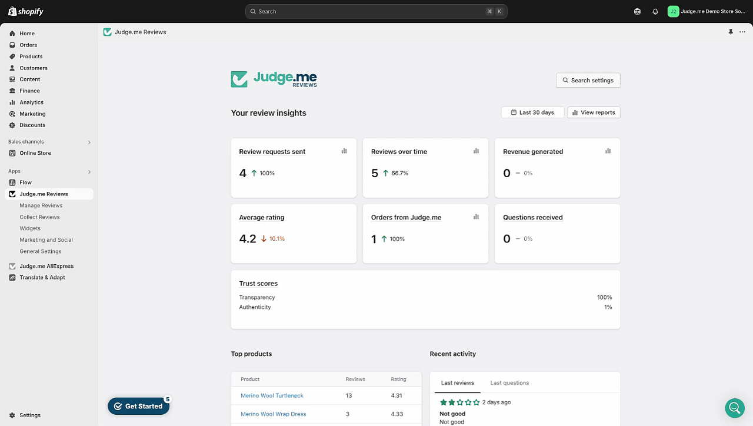Open Online Store using its storefront icon
Image resolution: width=753 pixels, height=426 pixels.
coord(12,153)
